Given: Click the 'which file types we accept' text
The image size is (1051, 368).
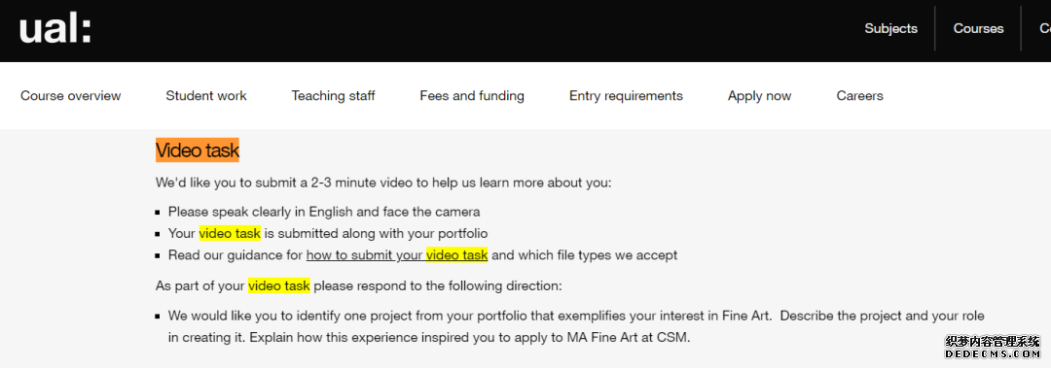Looking at the screenshot, I should 599,255.
